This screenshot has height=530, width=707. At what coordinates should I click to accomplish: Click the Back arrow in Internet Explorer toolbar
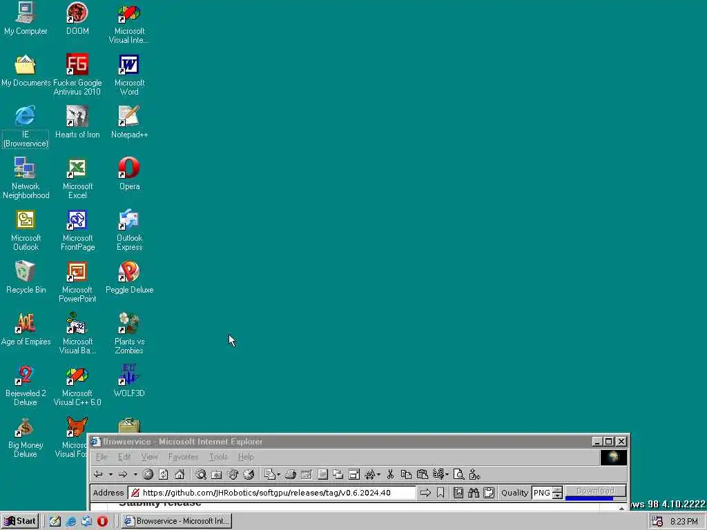tap(98, 474)
